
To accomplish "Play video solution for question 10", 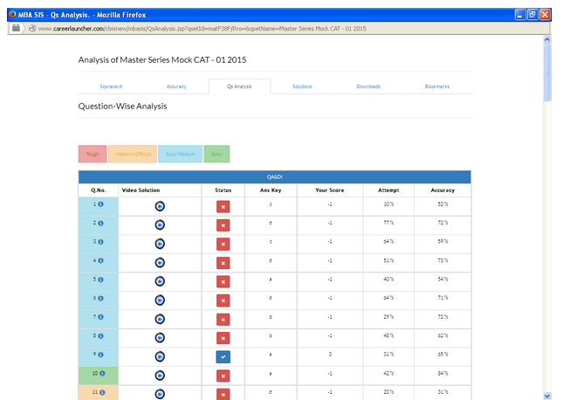I will (160, 376).
